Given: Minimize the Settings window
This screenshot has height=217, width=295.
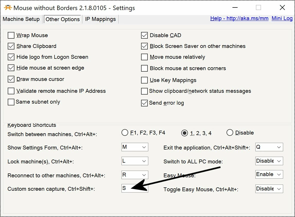Looking at the screenshot, I should [235, 8].
